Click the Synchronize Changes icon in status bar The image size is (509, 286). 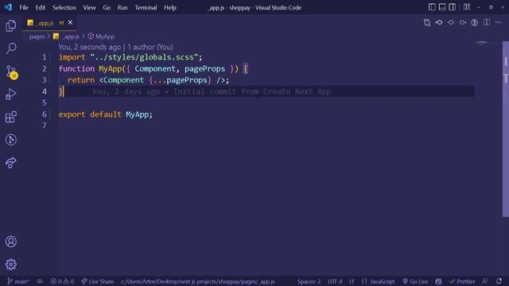pyautogui.click(x=40, y=281)
